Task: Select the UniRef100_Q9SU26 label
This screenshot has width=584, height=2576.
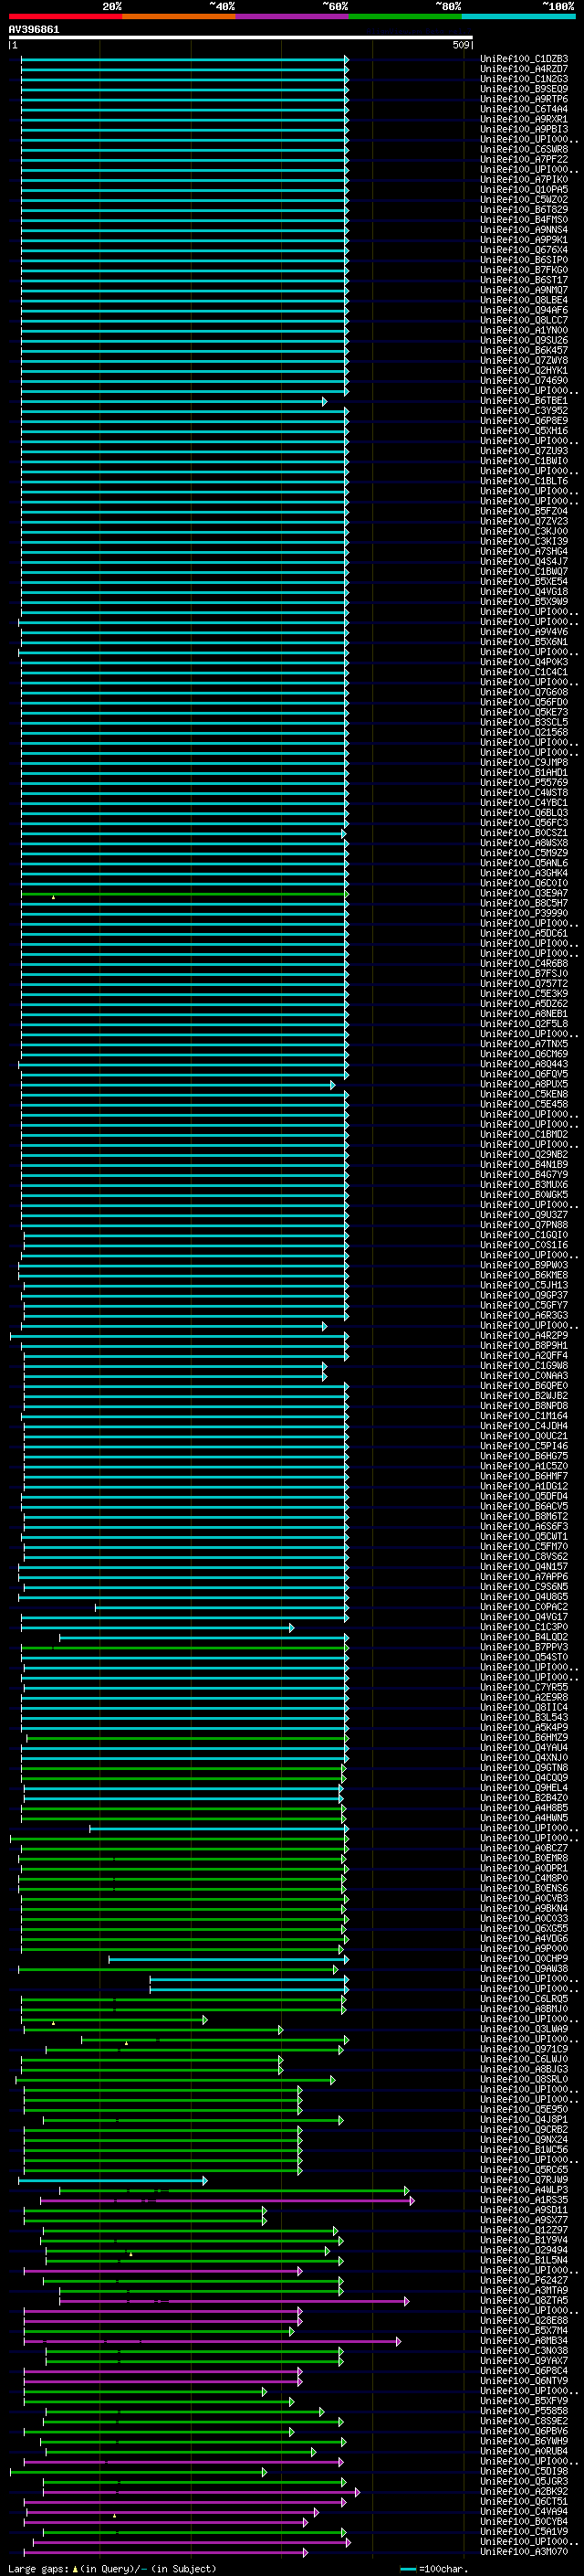Action: pos(524,341)
